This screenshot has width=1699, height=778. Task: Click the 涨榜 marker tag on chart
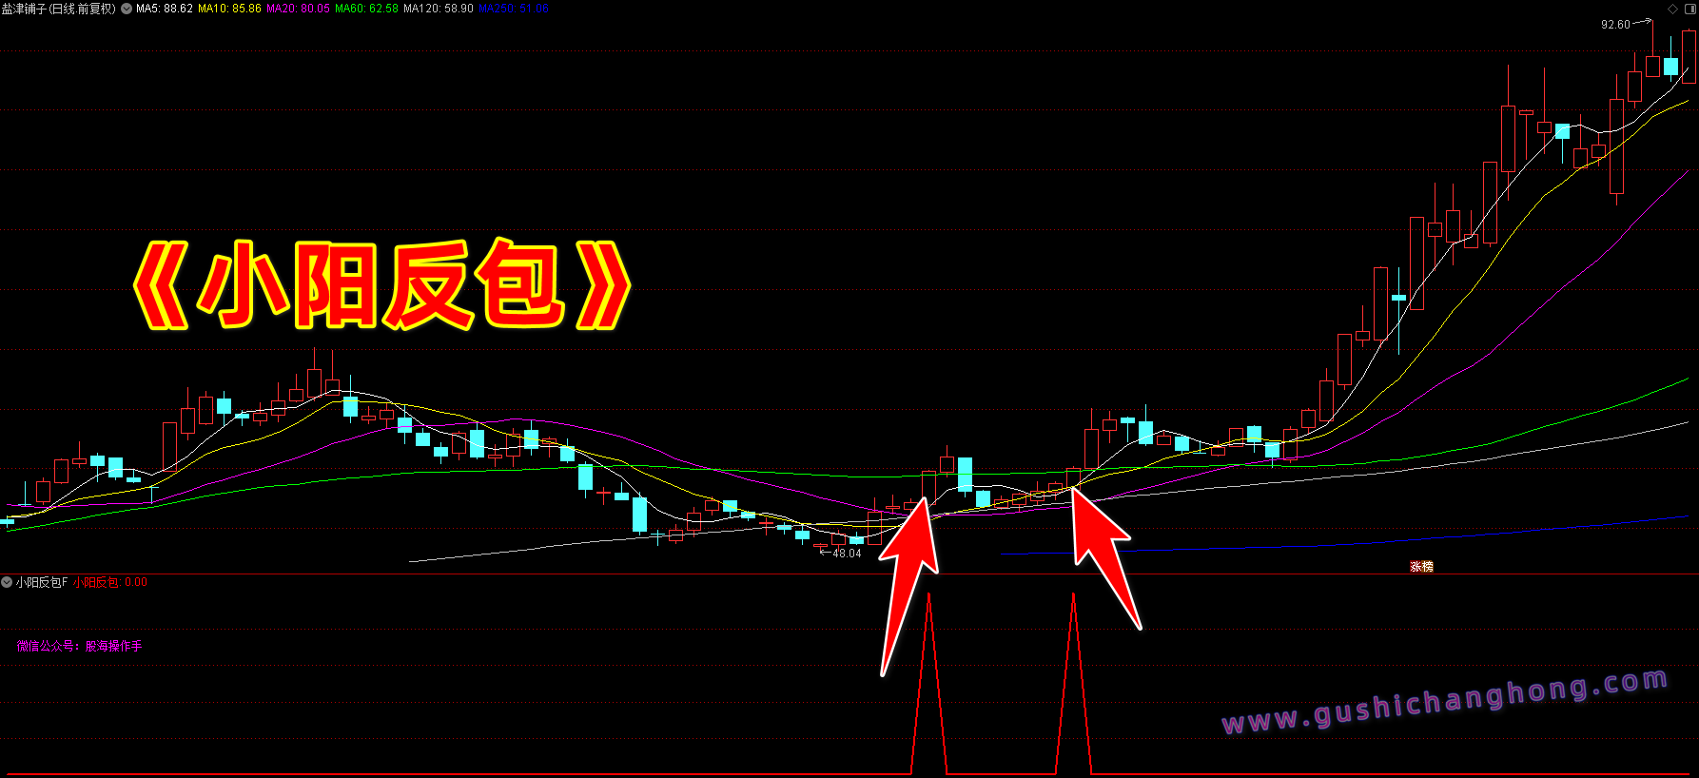click(1421, 567)
